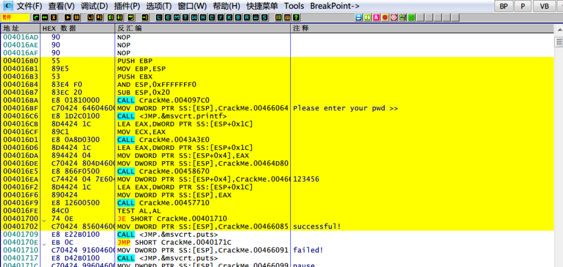The width and height of the screenshot is (563, 267).
Task: Open Executable modules with E icon
Action: click(x=168, y=17)
